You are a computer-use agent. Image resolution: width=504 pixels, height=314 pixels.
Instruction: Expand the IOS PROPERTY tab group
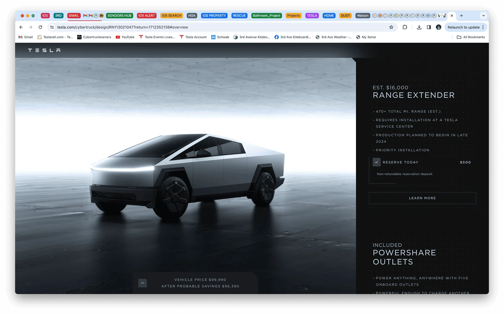(214, 16)
